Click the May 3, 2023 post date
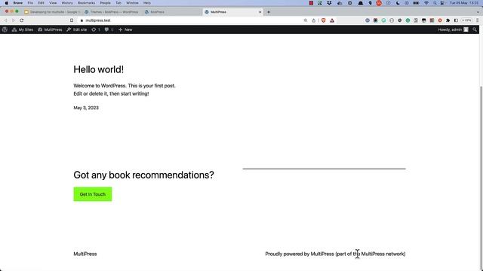483x271 pixels. (x=86, y=108)
